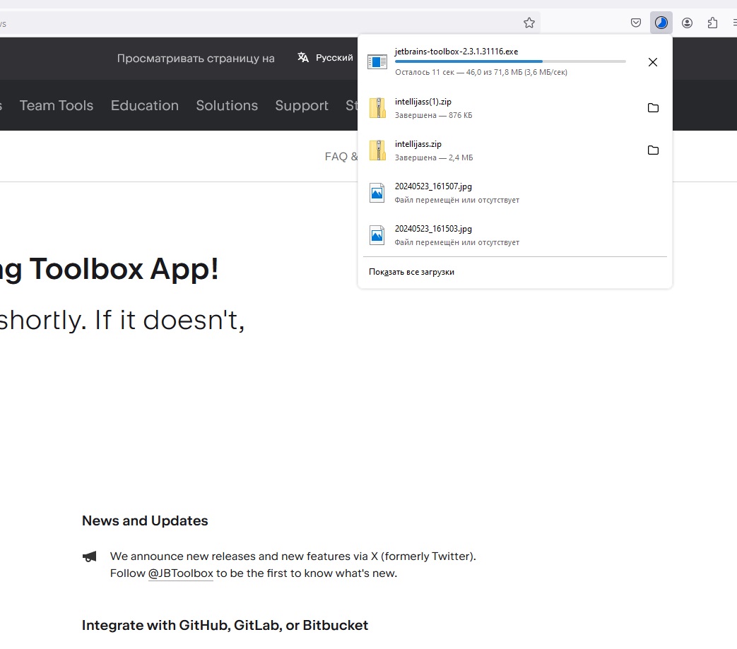Click the 20240523_161503.jpg image icon
Image resolution: width=737 pixels, height=649 pixels.
tap(377, 235)
